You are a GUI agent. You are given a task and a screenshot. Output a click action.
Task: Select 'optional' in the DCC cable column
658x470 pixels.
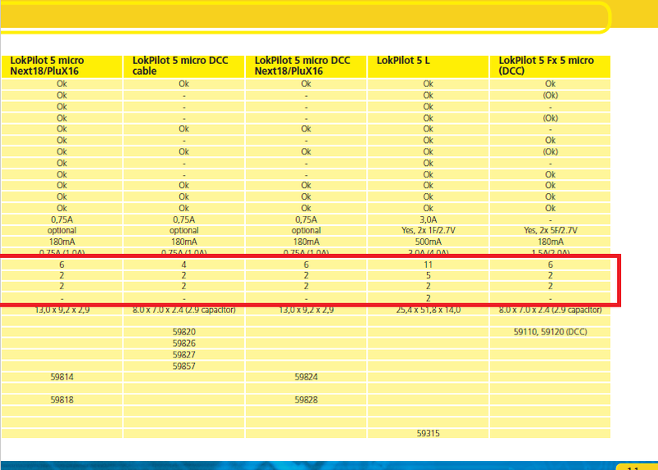coord(183,231)
